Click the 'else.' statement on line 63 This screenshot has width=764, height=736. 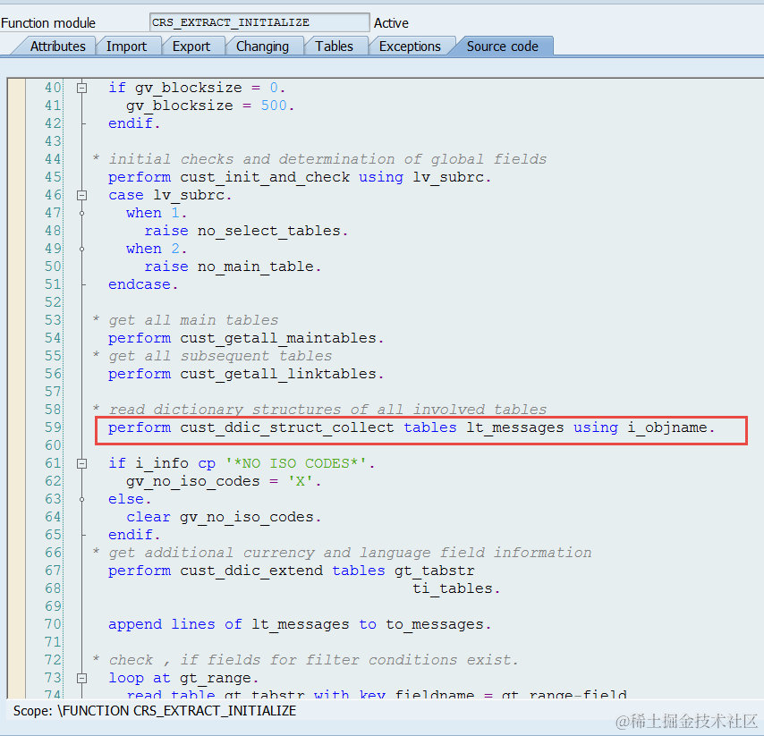pyautogui.click(x=130, y=499)
